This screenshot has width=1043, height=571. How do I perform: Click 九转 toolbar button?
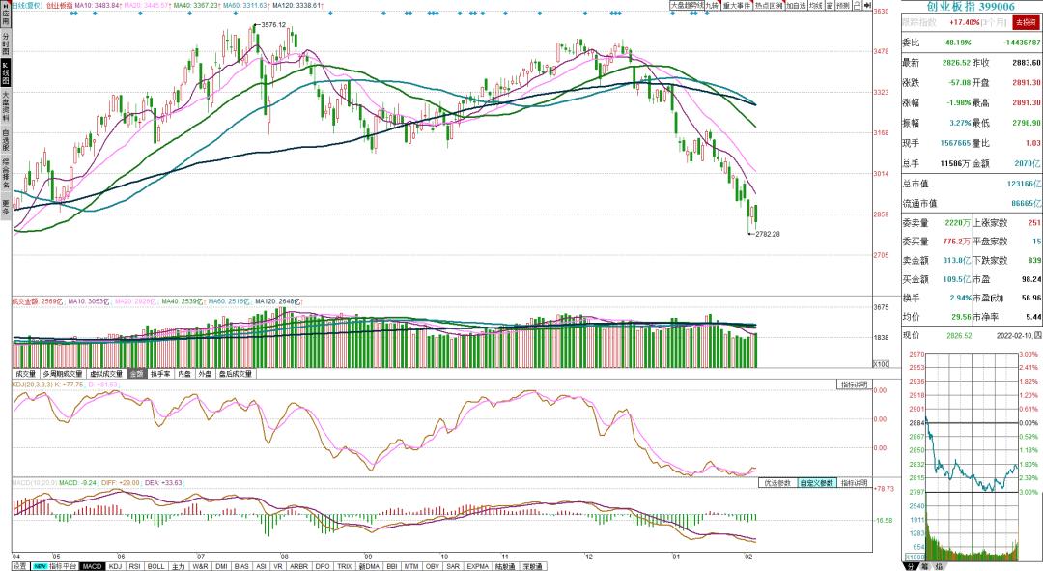point(713,6)
